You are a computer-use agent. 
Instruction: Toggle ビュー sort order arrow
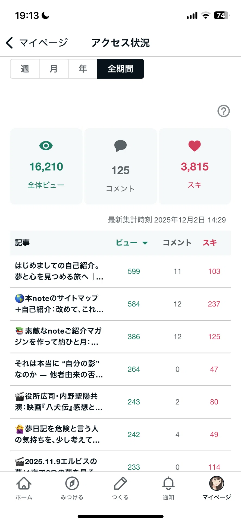(145, 243)
